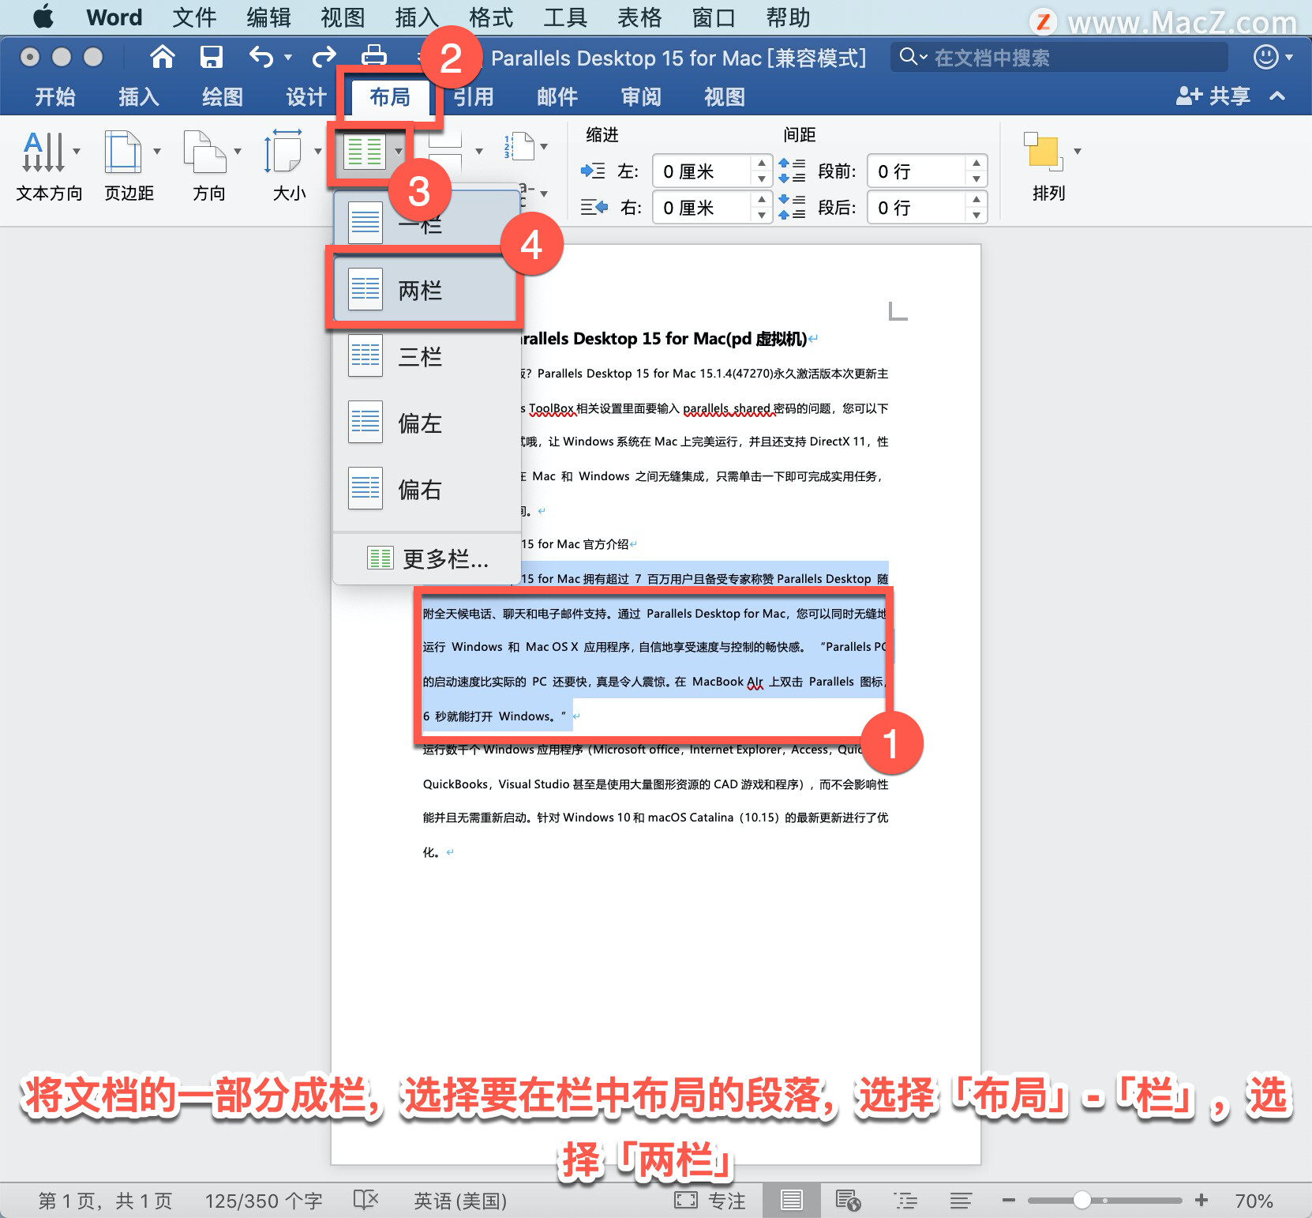The image size is (1312, 1218).
Task: Click the Redo arrow icon
Action: click(x=324, y=57)
